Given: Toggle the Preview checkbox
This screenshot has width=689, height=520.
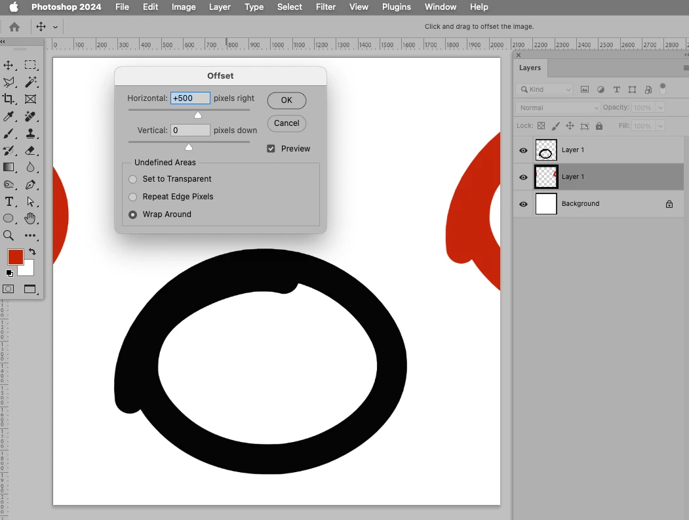Looking at the screenshot, I should tap(271, 149).
